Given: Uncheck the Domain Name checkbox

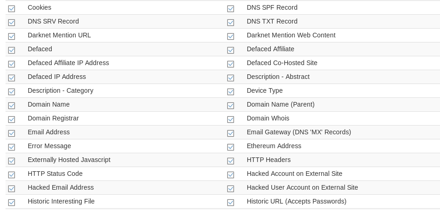Looking at the screenshot, I should [12, 105].
